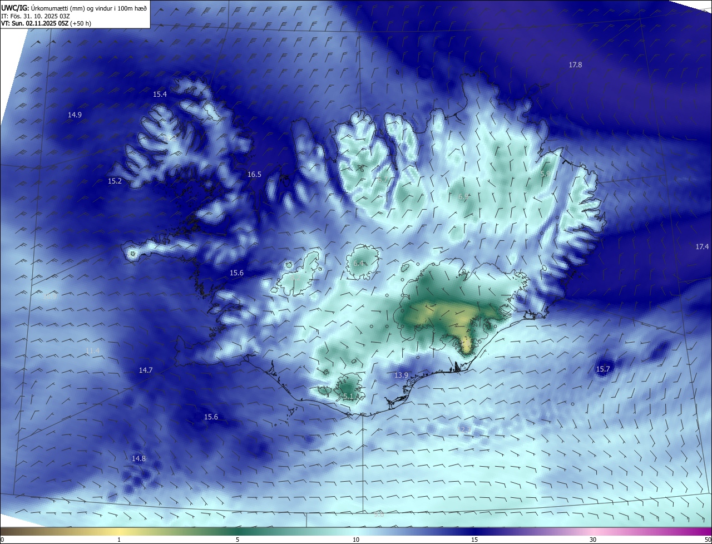
Task: Click the color scale tick label 1
Action: 119,540
